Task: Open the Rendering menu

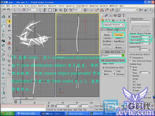Action: click(x=94, y=6)
